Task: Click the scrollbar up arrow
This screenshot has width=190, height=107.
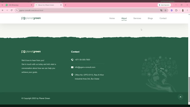Action: pyautogui.click(x=189, y=15)
